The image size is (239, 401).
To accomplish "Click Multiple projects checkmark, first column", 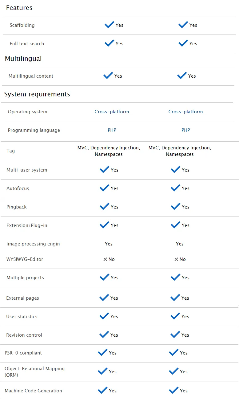I will click(x=104, y=277).
